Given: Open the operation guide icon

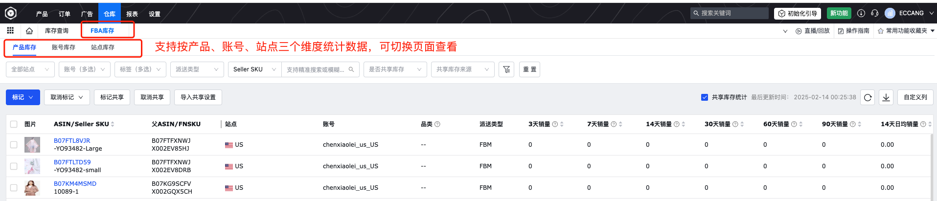Looking at the screenshot, I should (x=841, y=31).
